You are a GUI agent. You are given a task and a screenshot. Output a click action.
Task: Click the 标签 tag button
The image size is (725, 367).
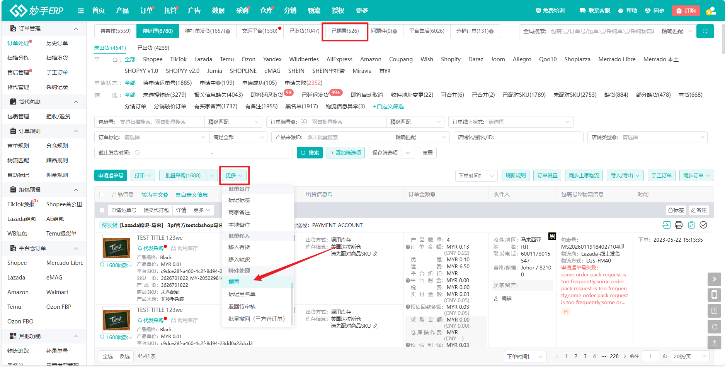point(676,210)
